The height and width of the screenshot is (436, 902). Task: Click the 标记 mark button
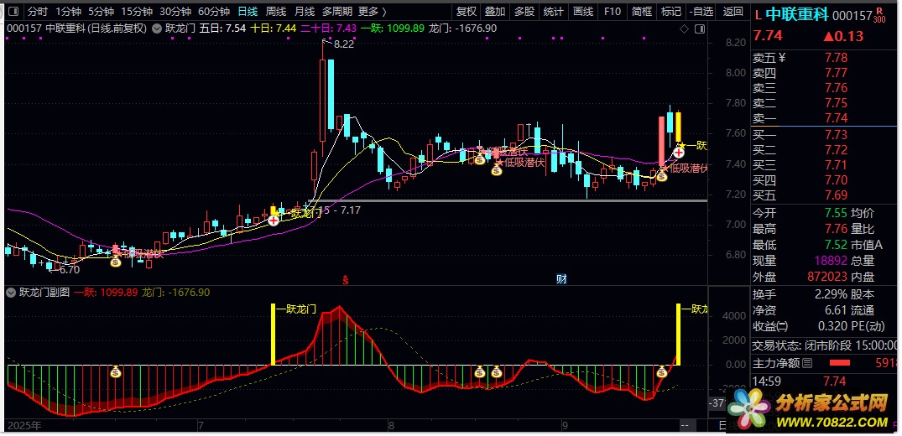[671, 11]
